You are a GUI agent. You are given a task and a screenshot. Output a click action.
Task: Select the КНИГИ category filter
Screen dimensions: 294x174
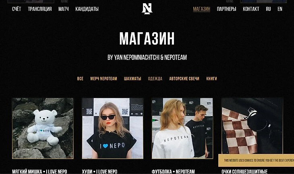[211, 79]
